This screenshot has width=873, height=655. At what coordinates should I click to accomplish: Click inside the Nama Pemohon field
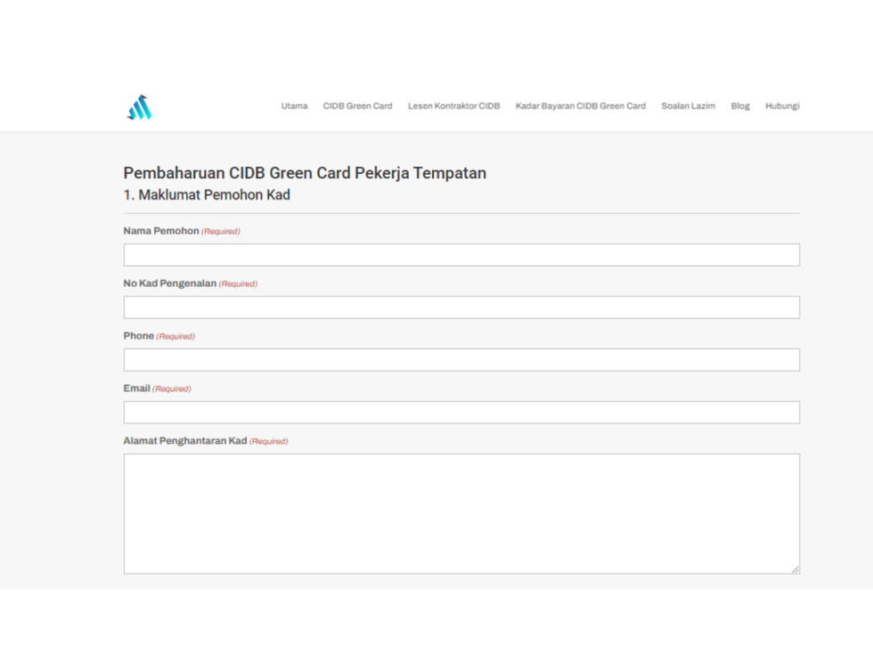[461, 255]
